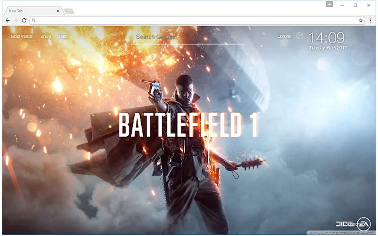
Task: Close the browser window
Action: tap(369, 5)
